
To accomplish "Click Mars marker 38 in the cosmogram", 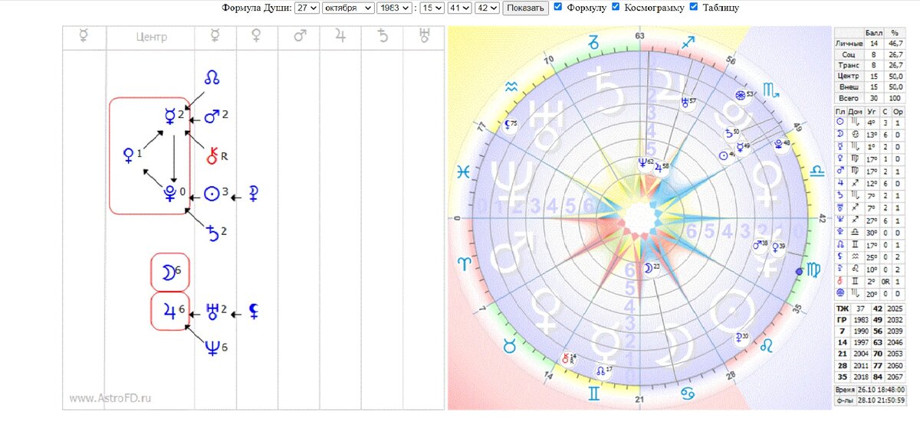I will click(760, 244).
